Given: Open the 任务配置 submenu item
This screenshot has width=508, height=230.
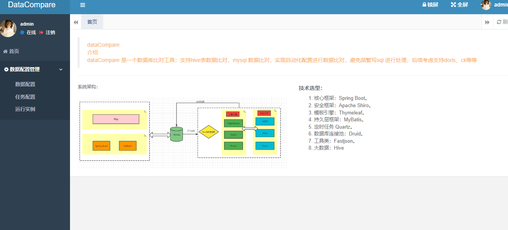Looking at the screenshot, I should [25, 97].
